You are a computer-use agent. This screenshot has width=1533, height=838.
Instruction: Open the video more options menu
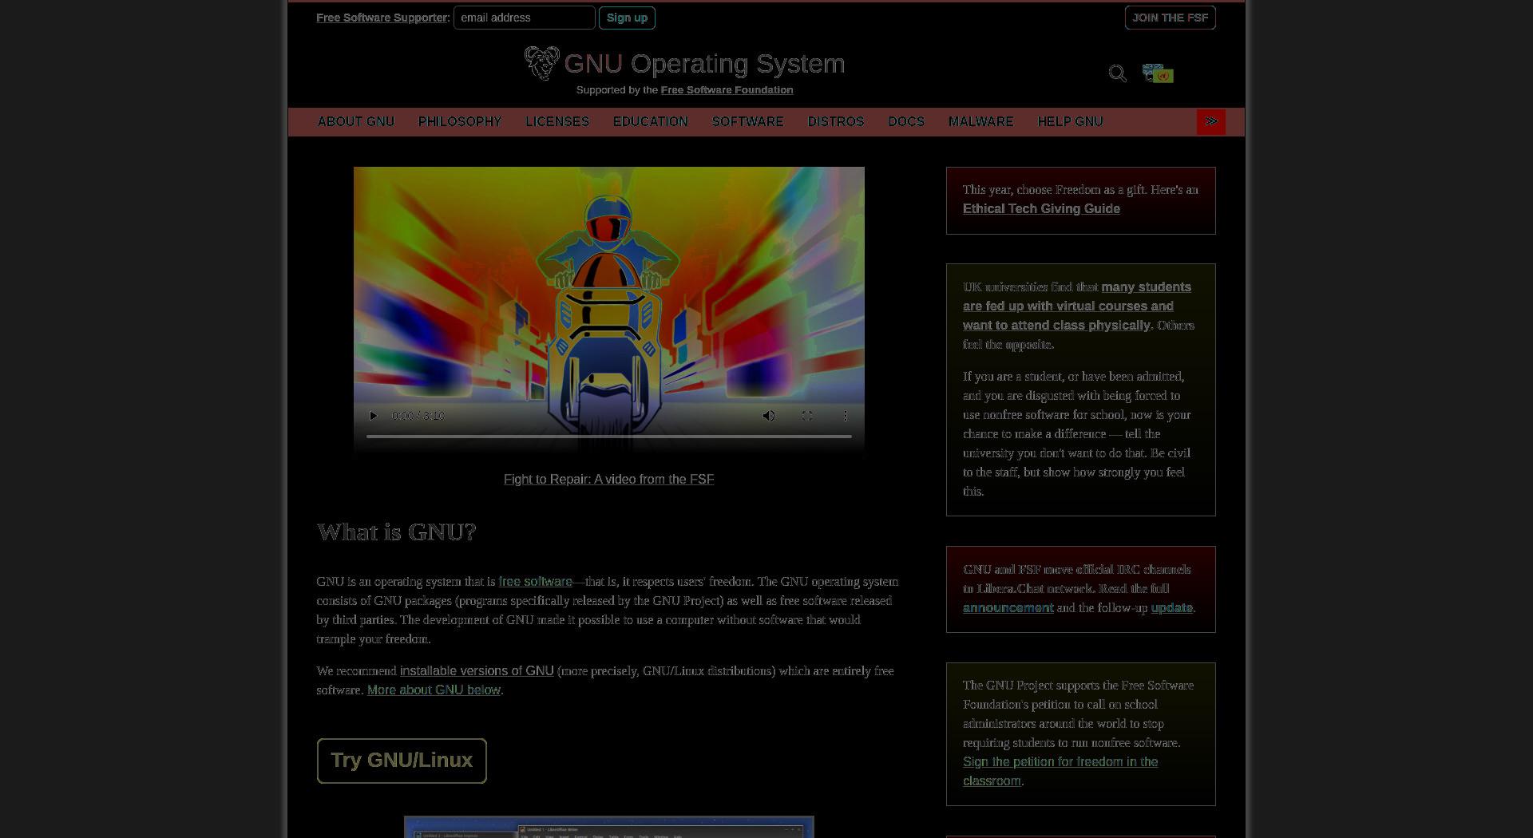[x=846, y=416]
